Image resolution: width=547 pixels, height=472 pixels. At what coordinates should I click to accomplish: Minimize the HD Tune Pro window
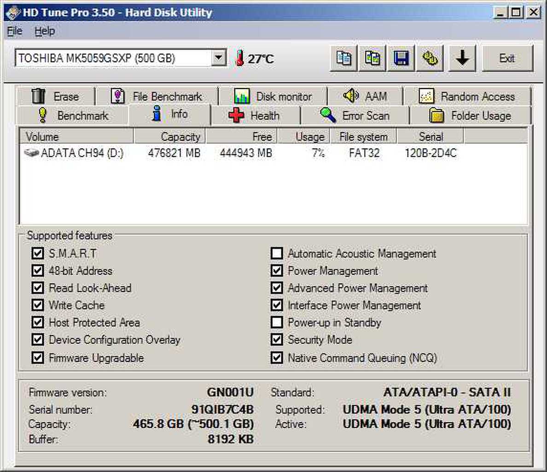click(500, 12)
